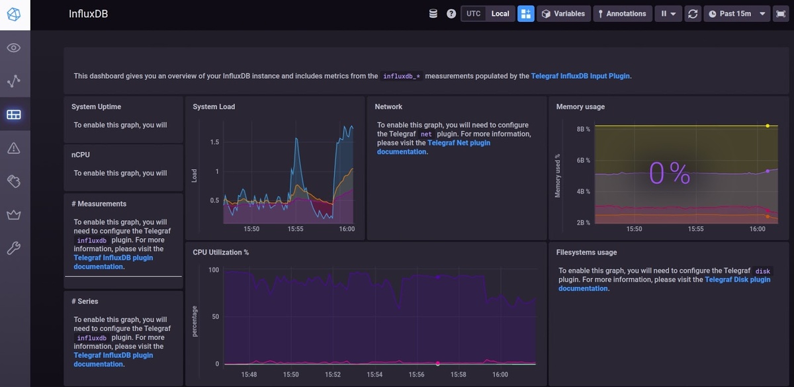Toggle presentation mode fullscreen icon
Screen dimensions: 794x387
(780, 13)
